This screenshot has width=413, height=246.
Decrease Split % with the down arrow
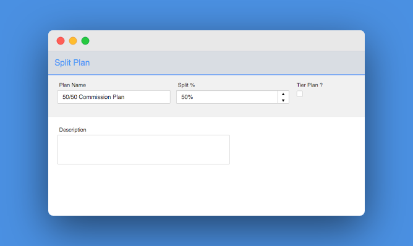(283, 100)
